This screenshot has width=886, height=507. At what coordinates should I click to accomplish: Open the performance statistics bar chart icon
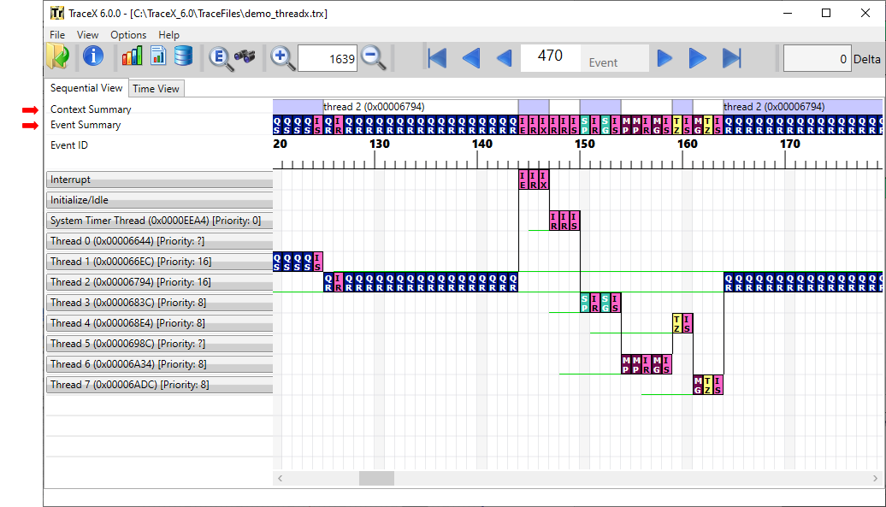coord(133,56)
